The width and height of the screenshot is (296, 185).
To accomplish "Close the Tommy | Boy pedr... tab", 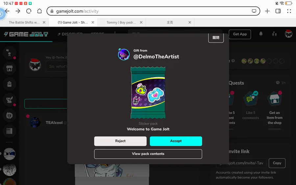I will coord(141,22).
